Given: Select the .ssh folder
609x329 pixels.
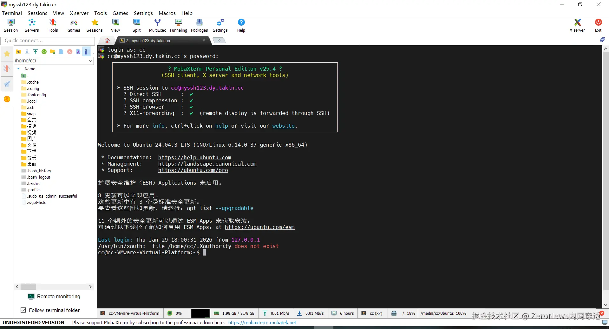Looking at the screenshot, I should pos(28,107).
